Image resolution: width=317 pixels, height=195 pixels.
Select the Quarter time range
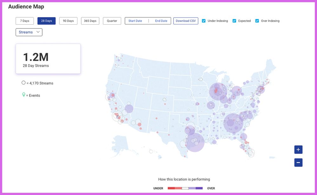click(x=112, y=21)
